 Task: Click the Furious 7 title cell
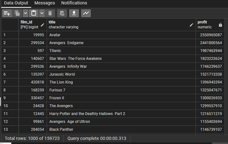(x=121, y=90)
